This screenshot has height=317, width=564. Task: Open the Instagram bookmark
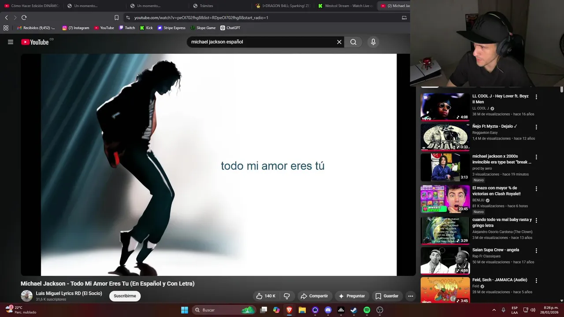pos(76,28)
